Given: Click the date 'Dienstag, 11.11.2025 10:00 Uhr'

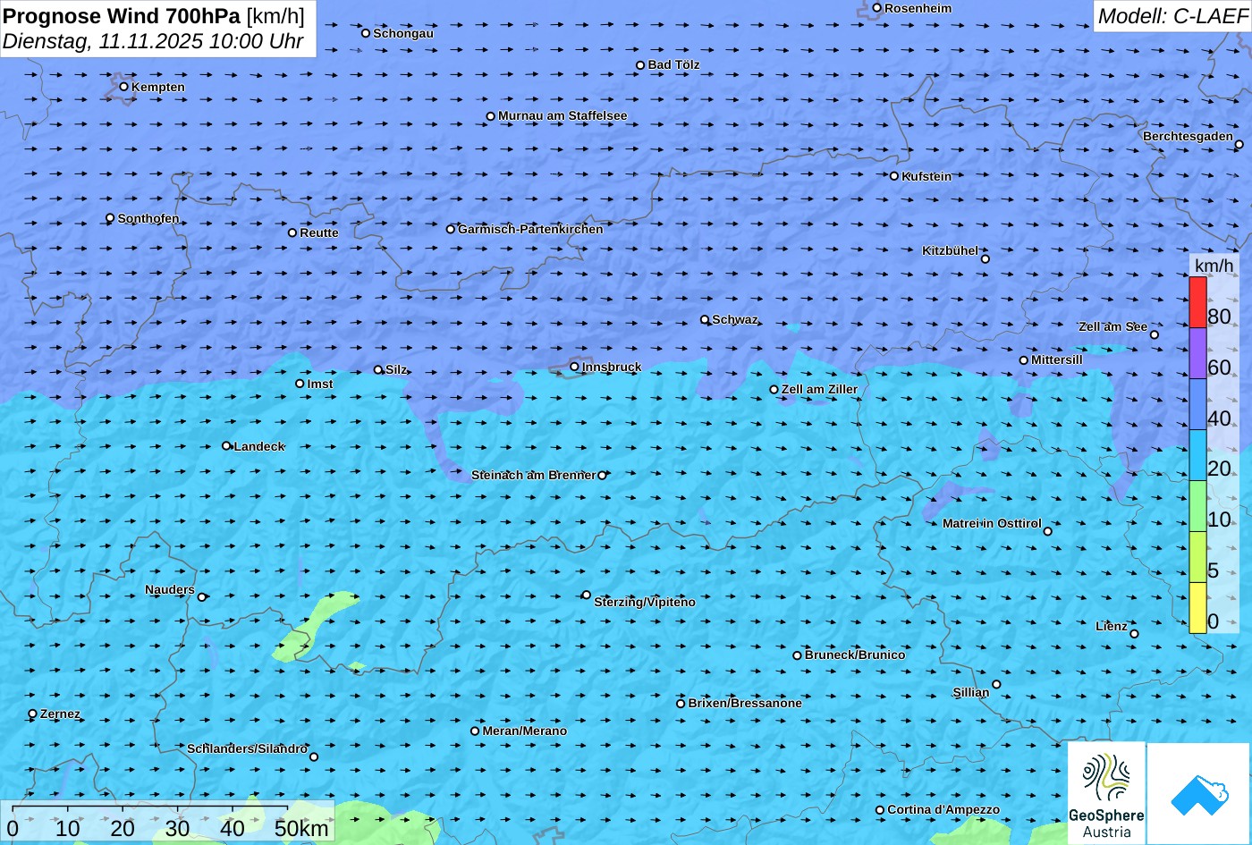Looking at the screenshot, I should click(x=153, y=41).
